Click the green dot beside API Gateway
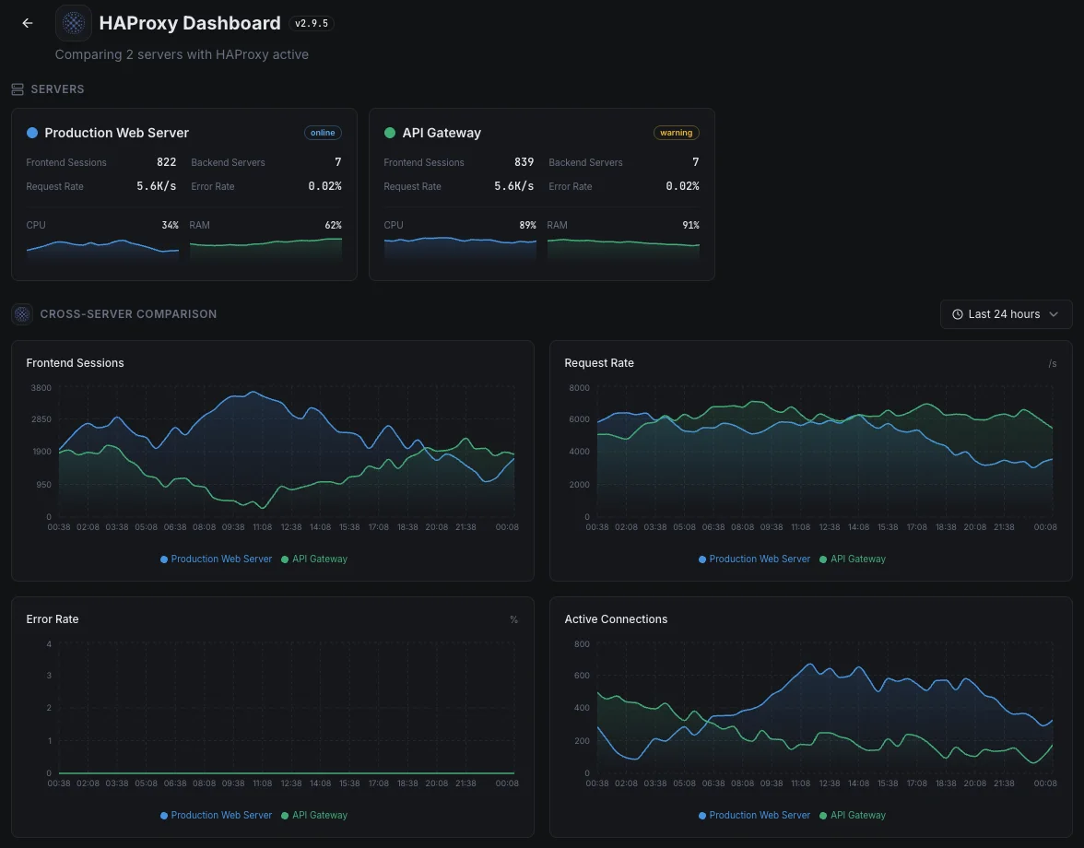Image resolution: width=1084 pixels, height=848 pixels. click(389, 133)
